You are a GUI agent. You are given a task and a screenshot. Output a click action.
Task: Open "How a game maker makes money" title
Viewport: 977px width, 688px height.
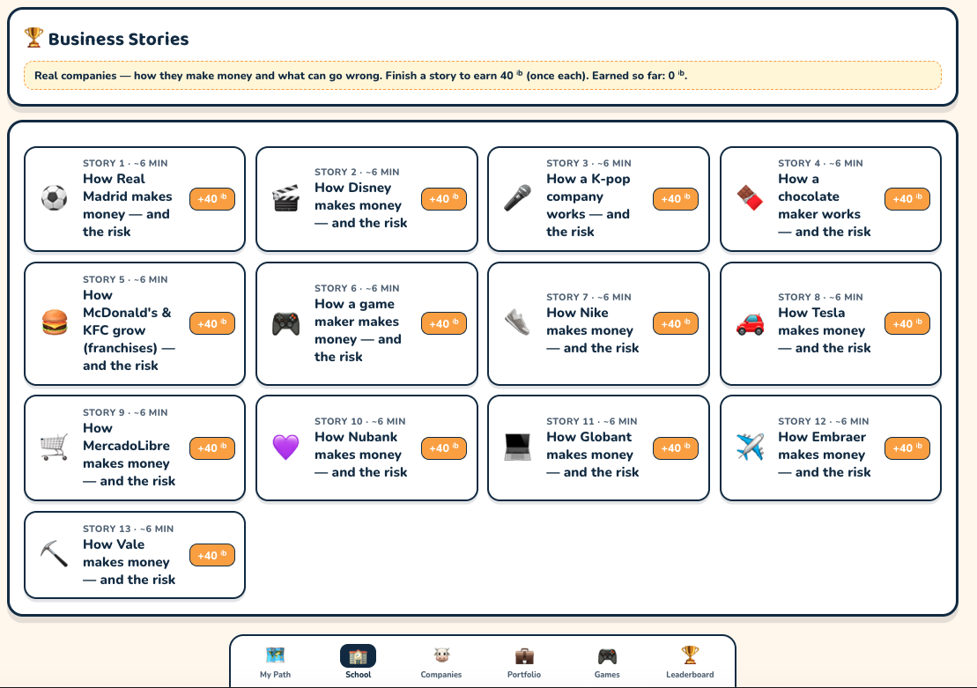click(x=358, y=330)
